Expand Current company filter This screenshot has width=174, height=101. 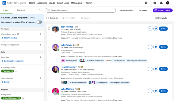pos(41,34)
